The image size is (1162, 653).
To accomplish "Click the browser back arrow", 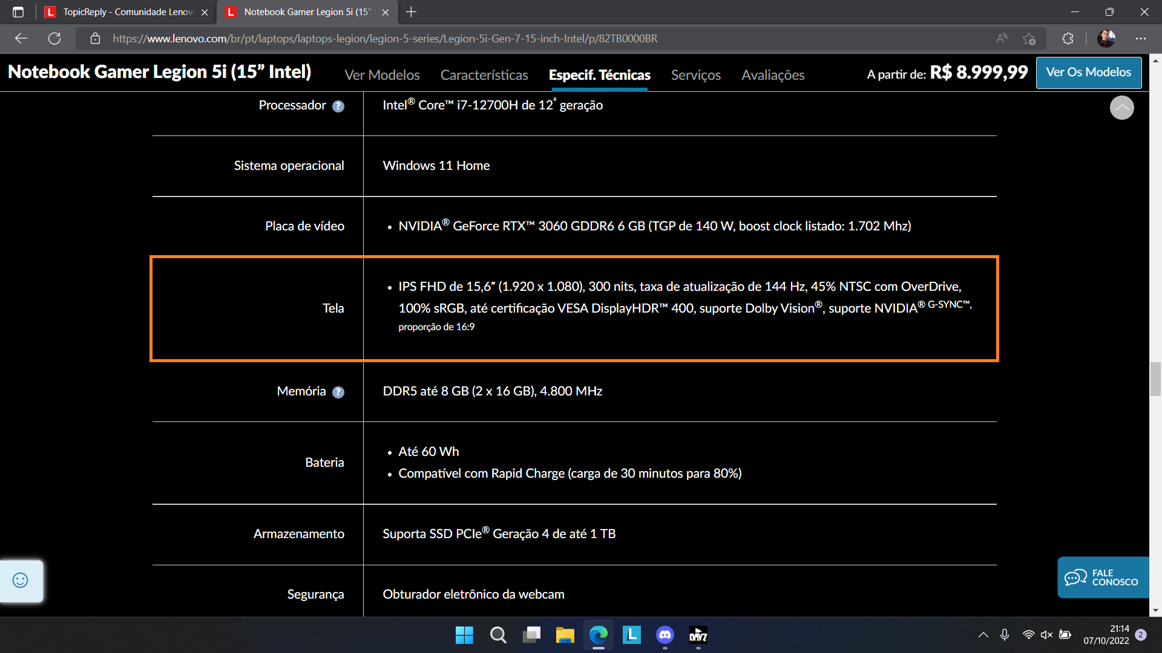I will [x=21, y=38].
